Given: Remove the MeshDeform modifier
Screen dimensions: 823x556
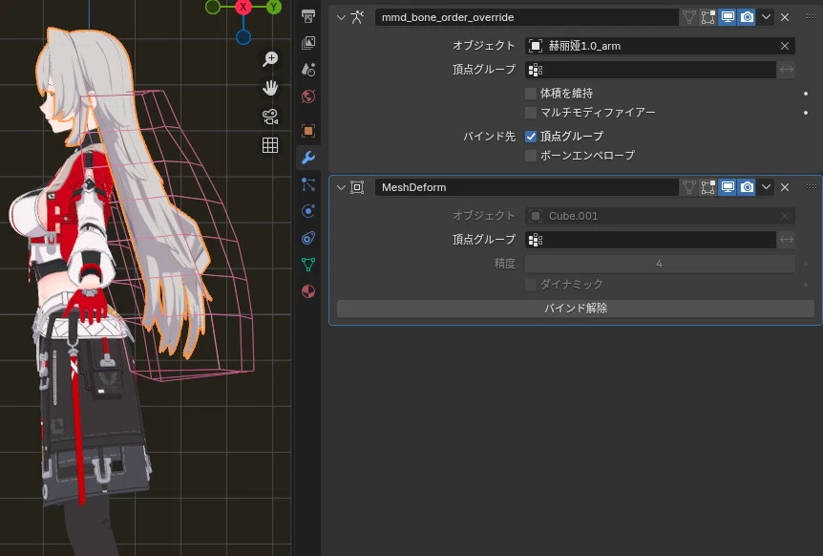Looking at the screenshot, I should tap(785, 187).
